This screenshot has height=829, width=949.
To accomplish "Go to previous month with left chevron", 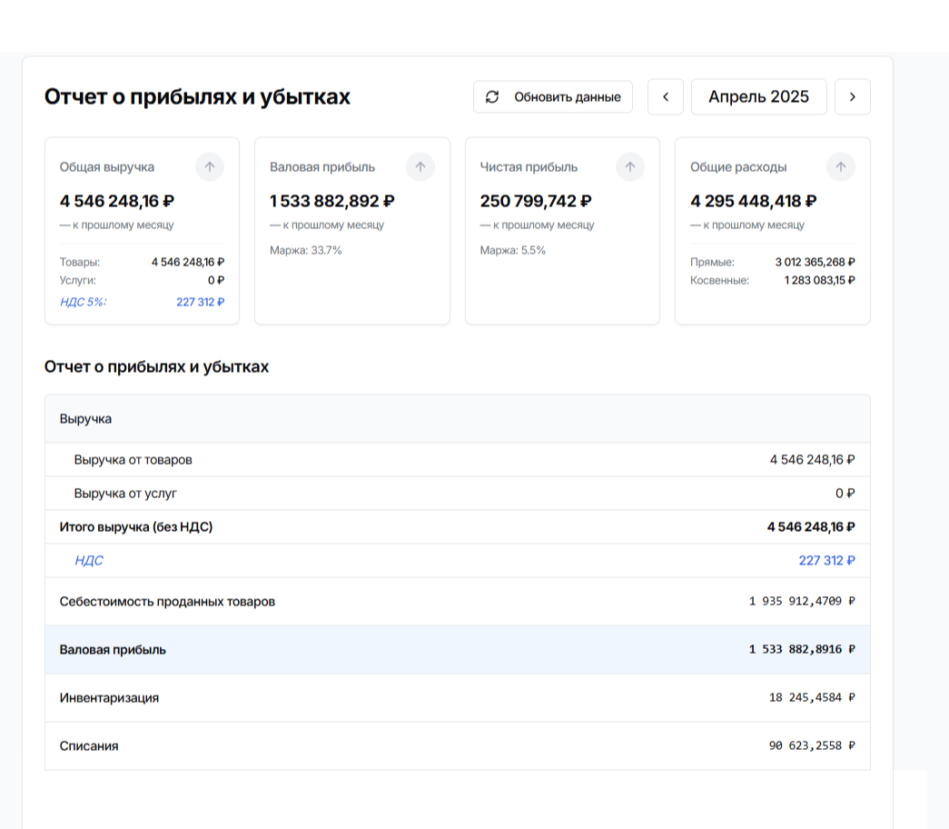I will tap(666, 97).
